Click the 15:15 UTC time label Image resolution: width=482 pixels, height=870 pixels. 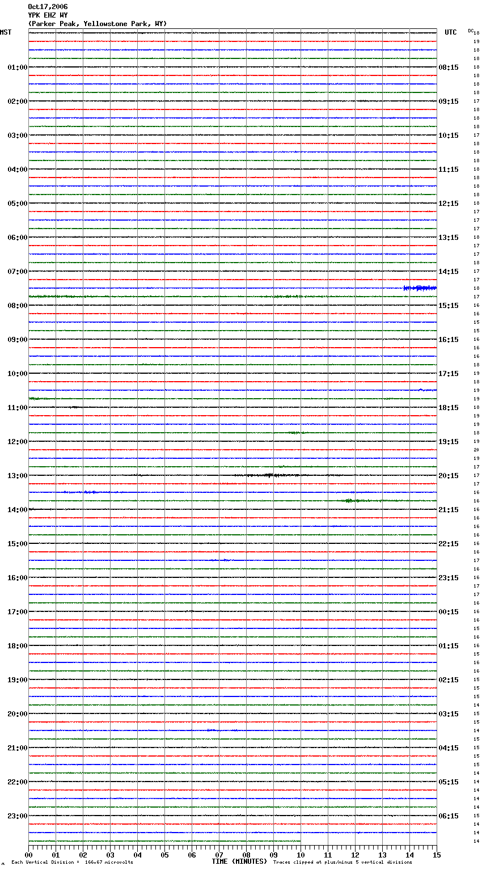pyautogui.click(x=449, y=306)
